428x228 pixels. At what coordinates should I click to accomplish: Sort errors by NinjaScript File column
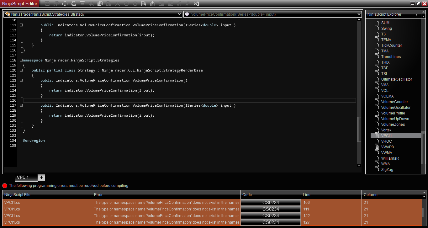(x=47, y=195)
